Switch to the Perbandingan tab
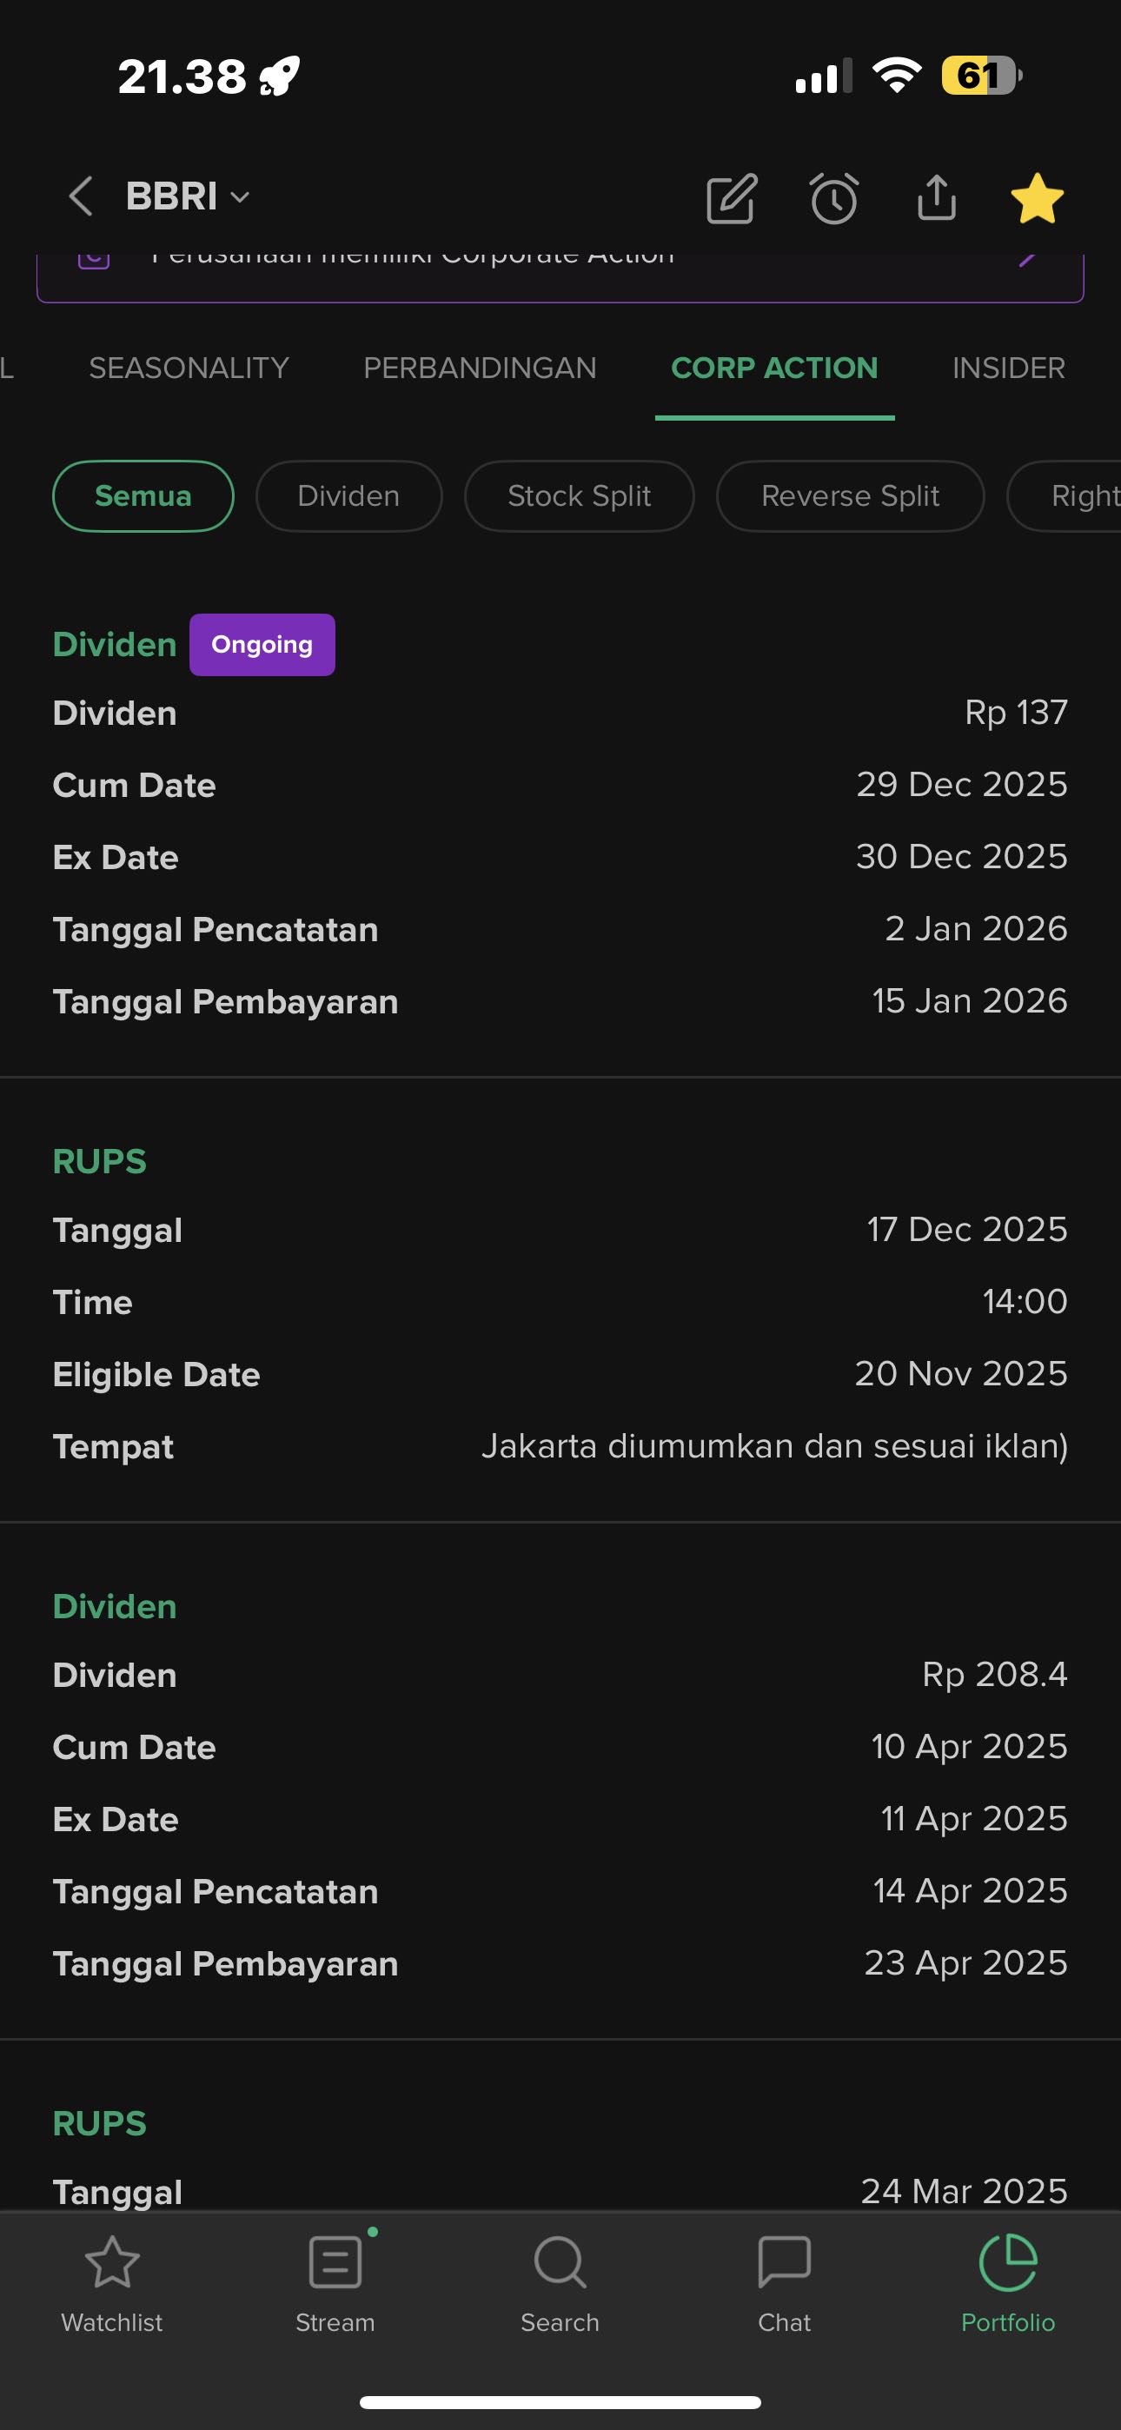 click(480, 368)
